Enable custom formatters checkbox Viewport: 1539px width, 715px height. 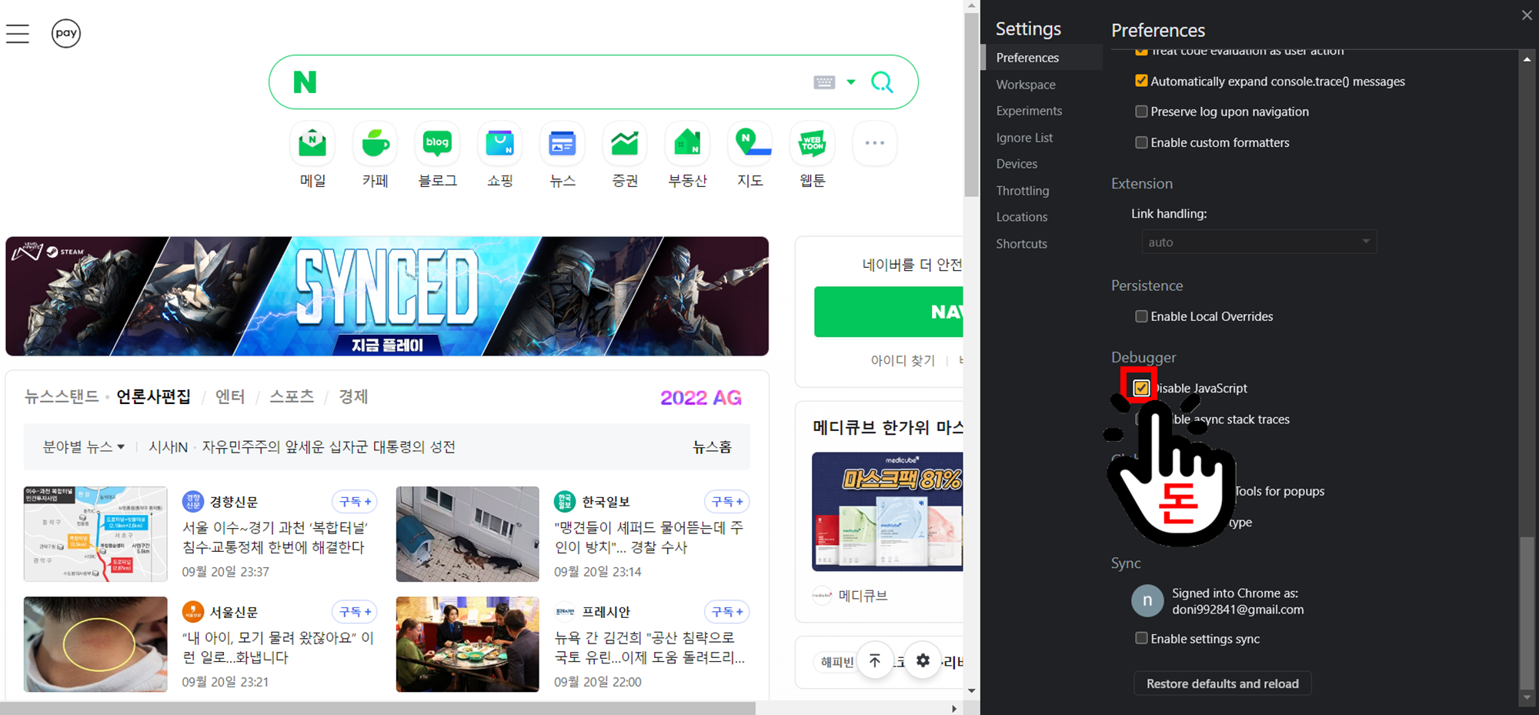pyautogui.click(x=1141, y=142)
